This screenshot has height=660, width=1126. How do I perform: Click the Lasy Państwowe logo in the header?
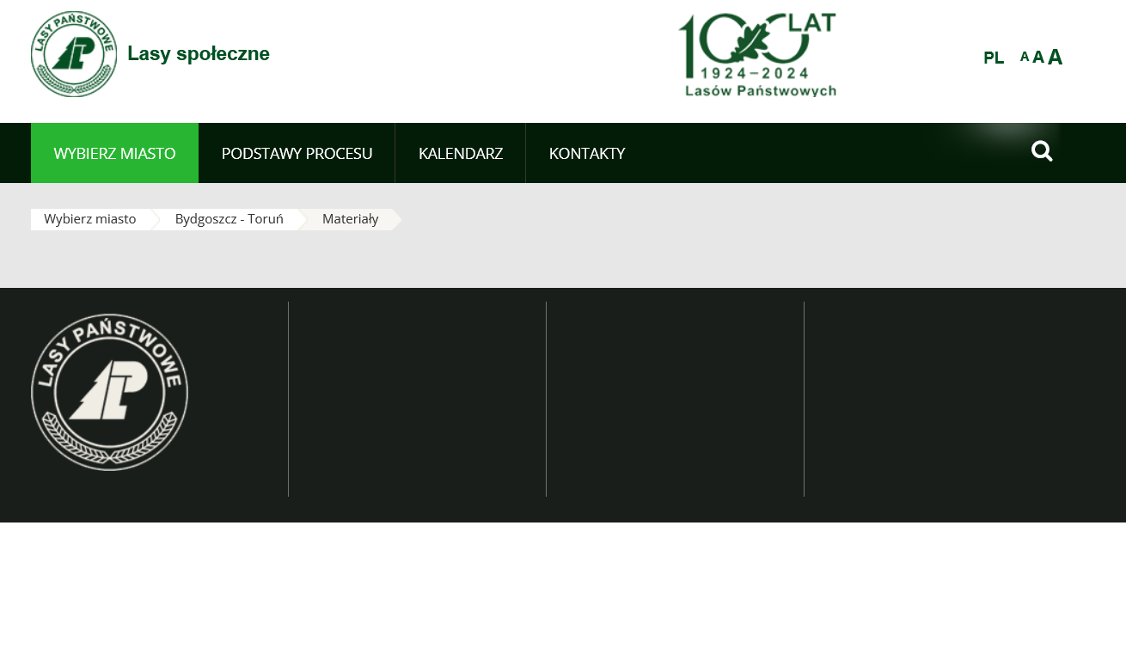point(74,54)
